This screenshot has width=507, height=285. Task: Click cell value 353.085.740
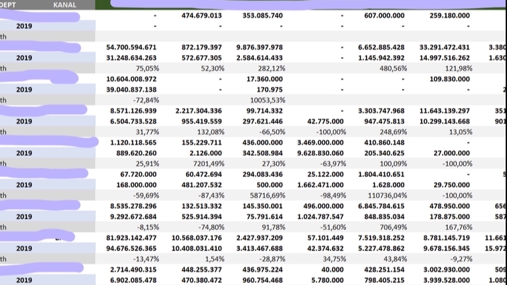[x=262, y=15]
